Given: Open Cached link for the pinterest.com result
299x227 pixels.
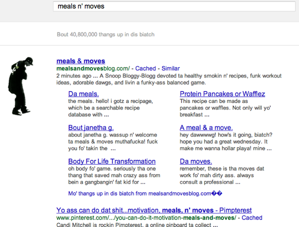Looking at the screenshot, I should tap(252, 218).
